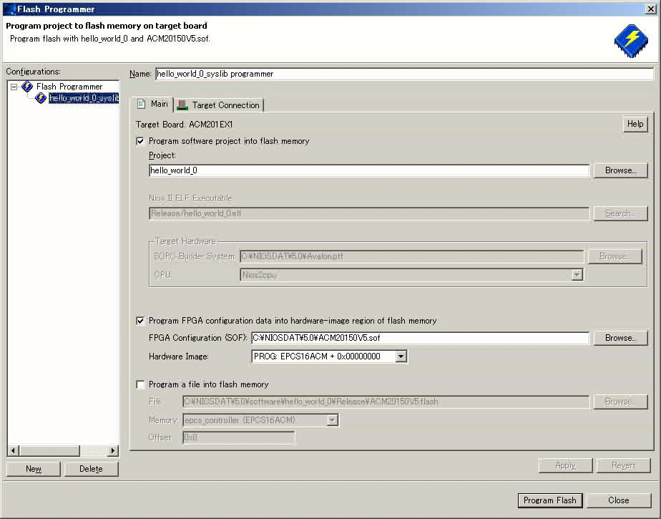
Task: Browse for the software project
Action: (620, 170)
